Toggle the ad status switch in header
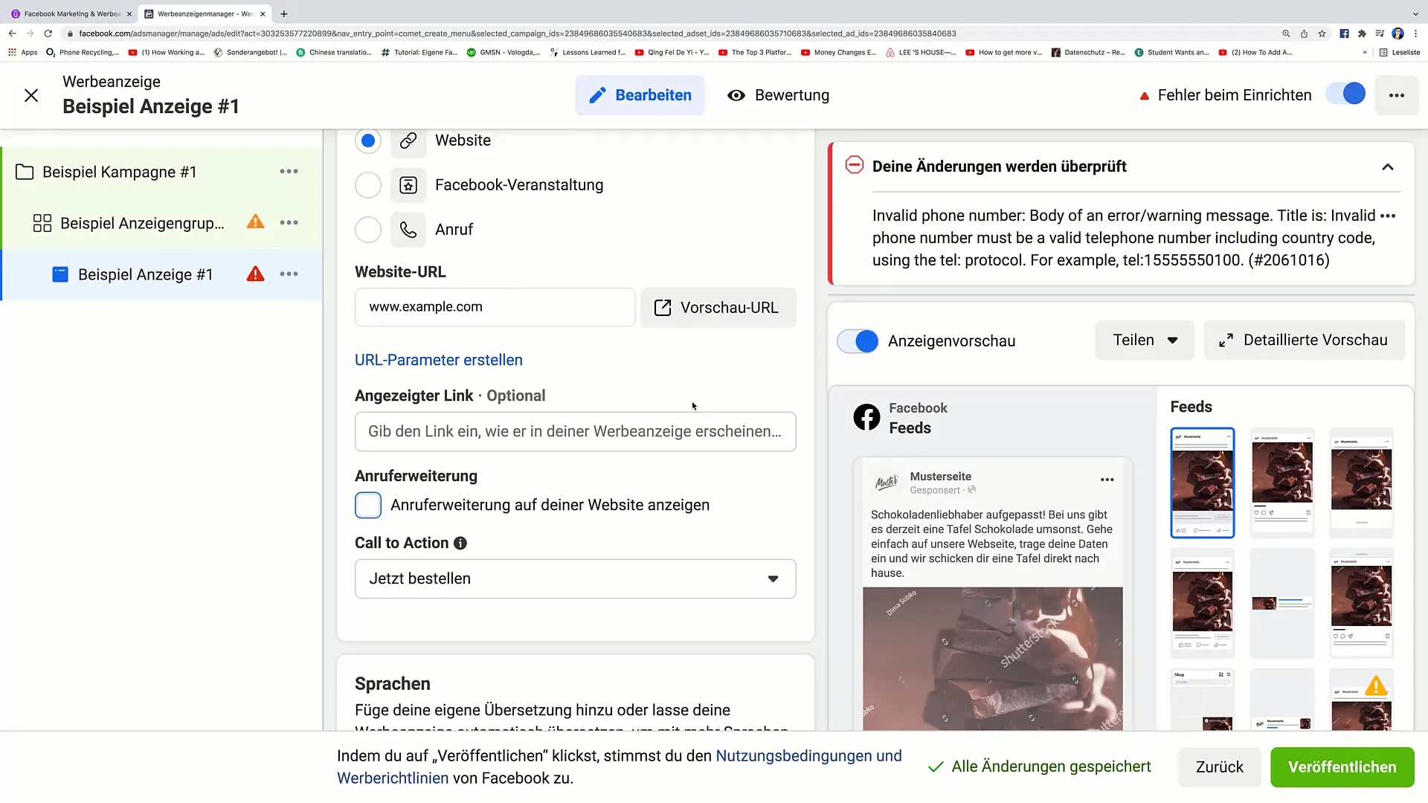Image resolution: width=1428 pixels, height=803 pixels. pyautogui.click(x=1346, y=94)
